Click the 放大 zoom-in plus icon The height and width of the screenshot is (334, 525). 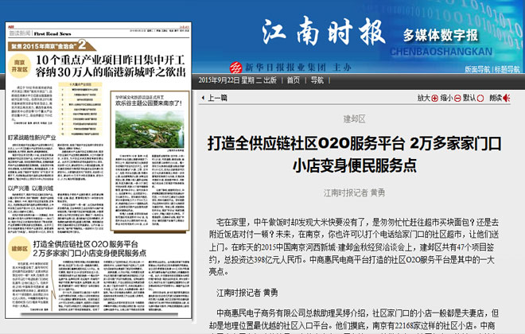[x=435, y=98]
